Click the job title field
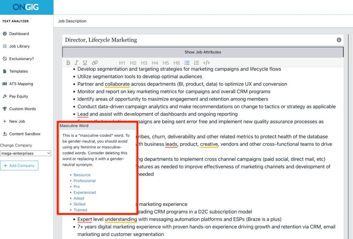The image size is (353, 239). (x=196, y=40)
